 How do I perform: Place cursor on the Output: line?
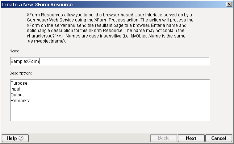18,95
